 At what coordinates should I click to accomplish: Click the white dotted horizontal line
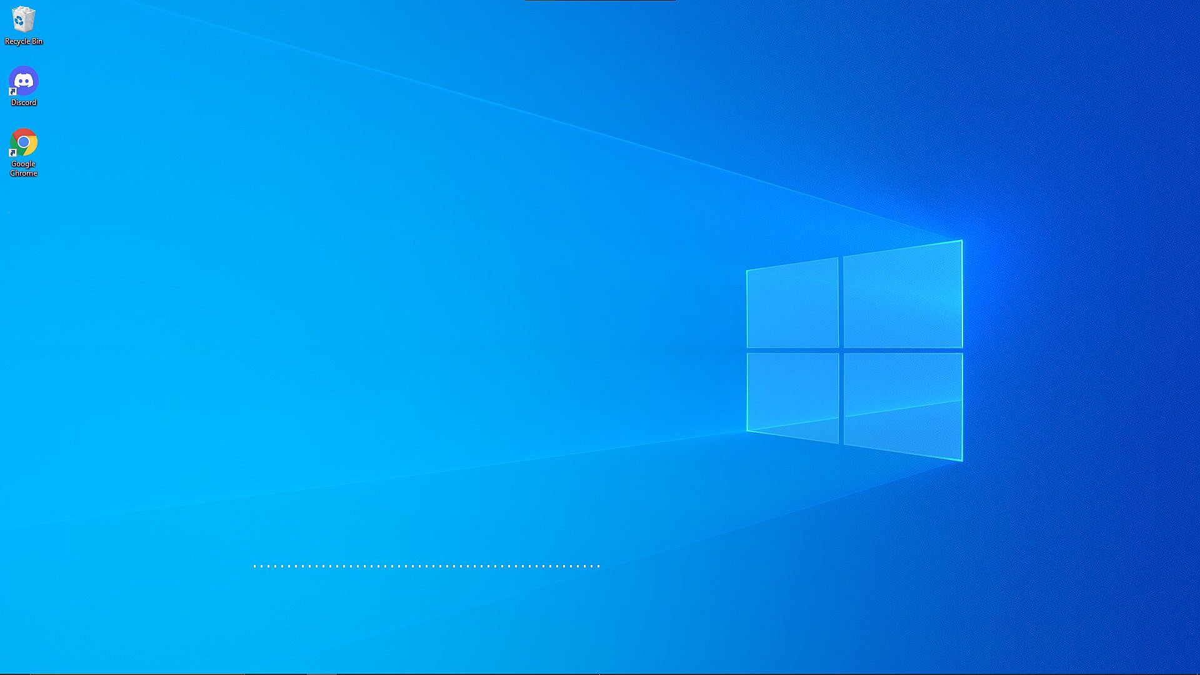pyautogui.click(x=427, y=566)
